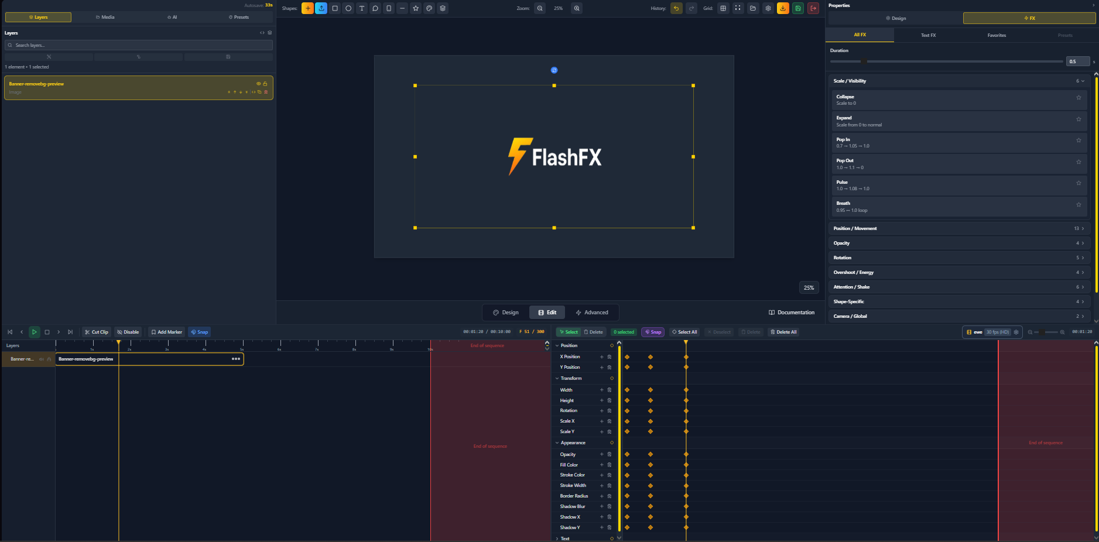Click the rotation handle above the banner image

[554, 70]
